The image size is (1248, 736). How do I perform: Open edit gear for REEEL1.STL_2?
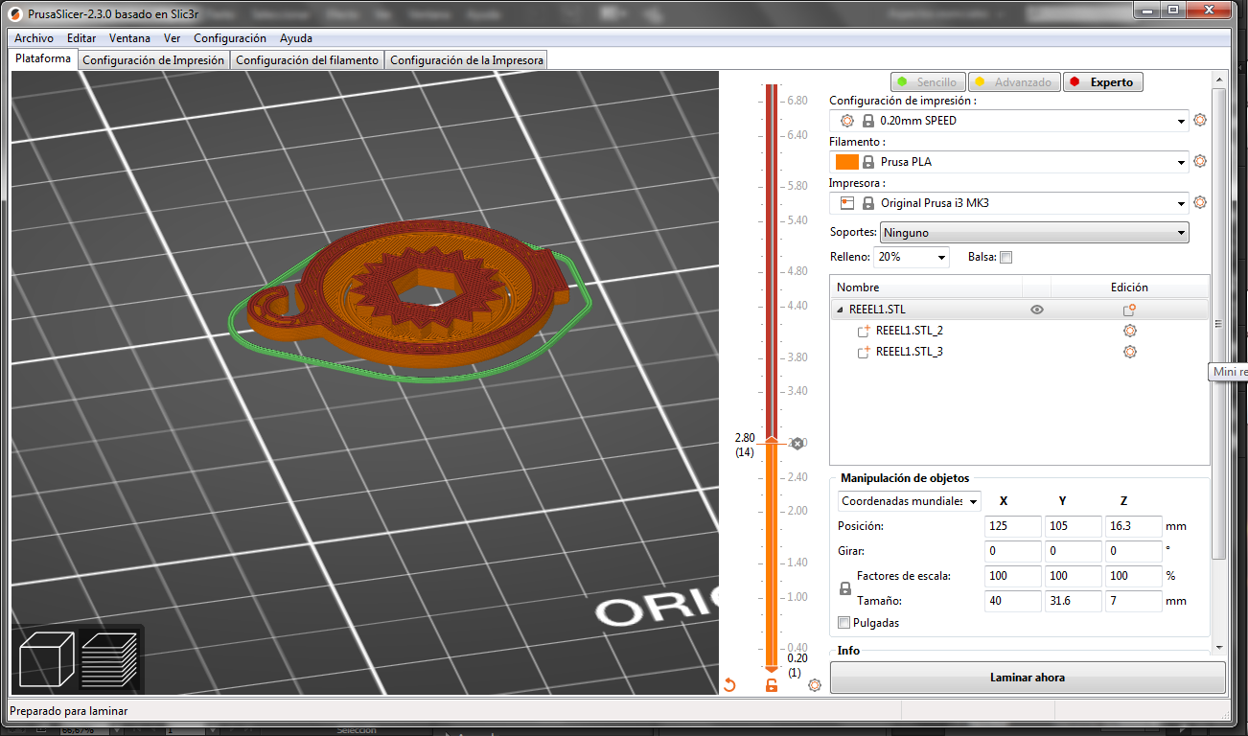point(1130,331)
